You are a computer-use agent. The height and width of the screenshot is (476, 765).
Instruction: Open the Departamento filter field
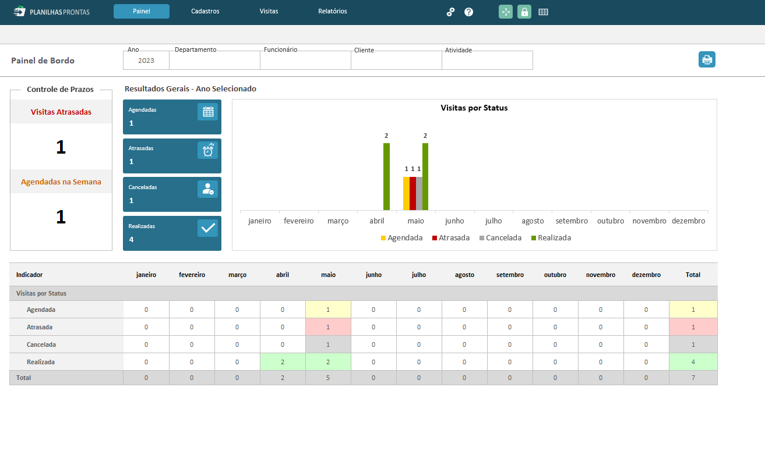(215, 61)
